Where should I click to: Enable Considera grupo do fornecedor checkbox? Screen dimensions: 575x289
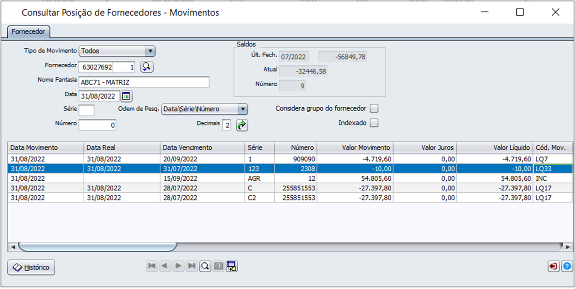point(374,108)
